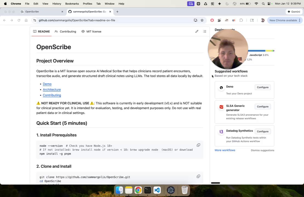Open the Help menu
Image resolution: width=304 pixels, height=197 pixels.
(x=121, y=4)
